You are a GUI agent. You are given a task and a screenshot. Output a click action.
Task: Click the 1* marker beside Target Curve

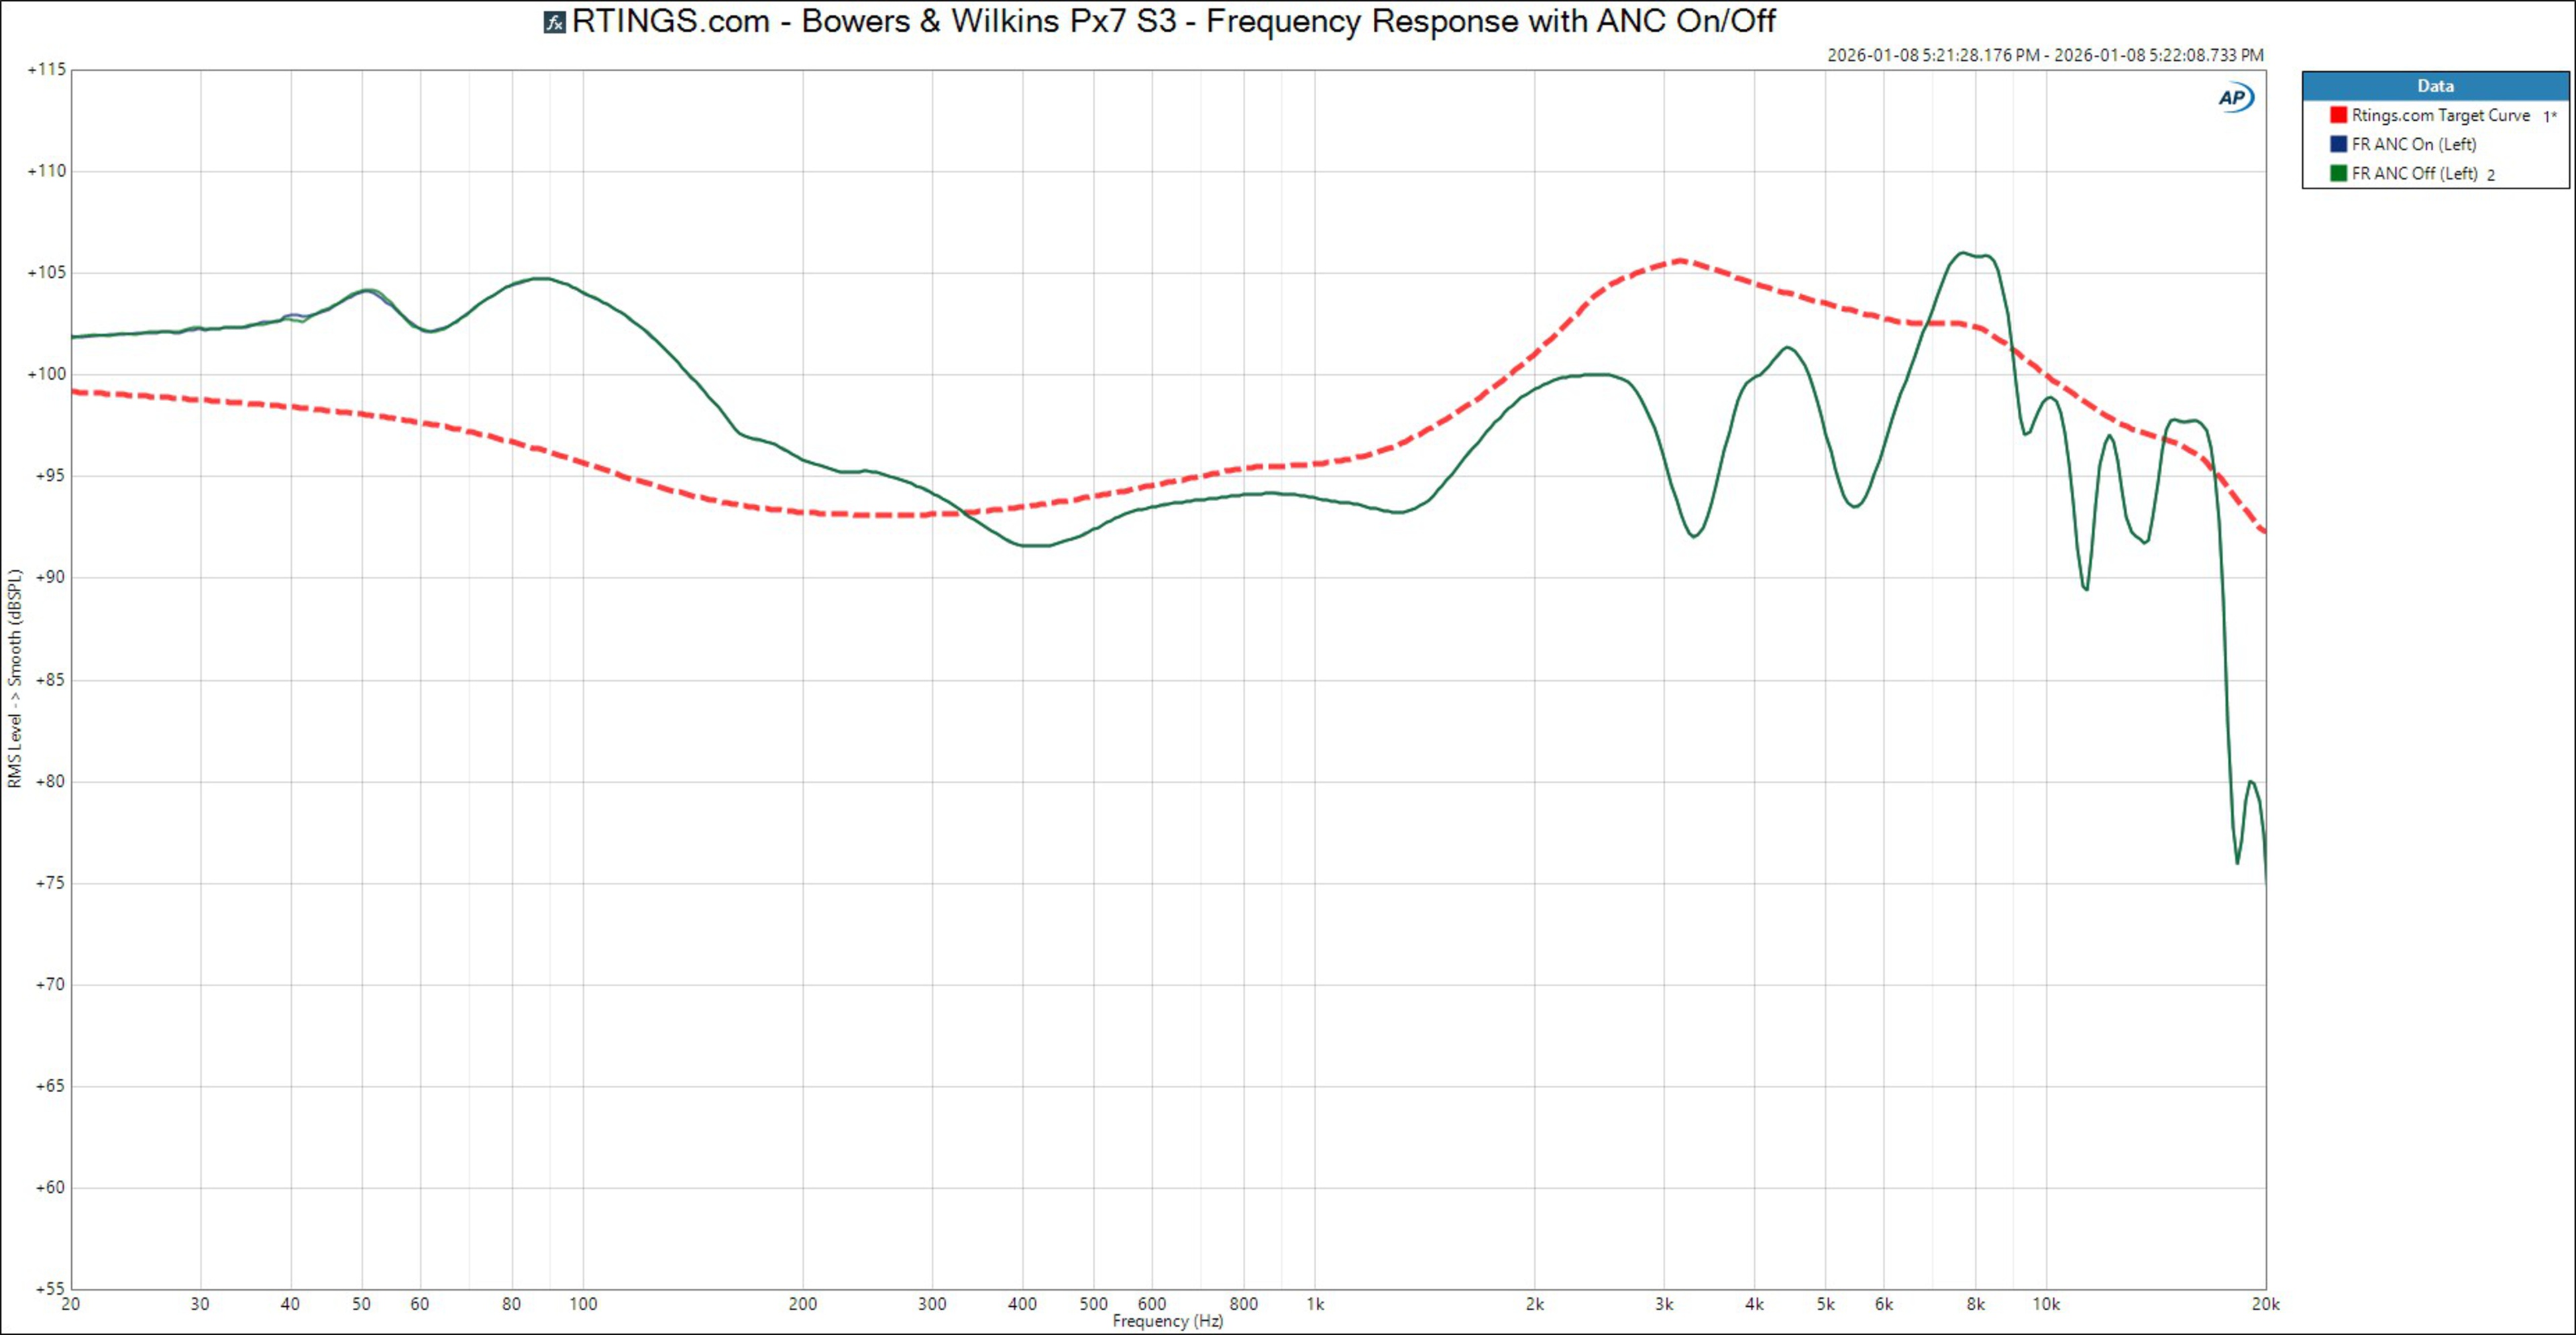pyautogui.click(x=2549, y=116)
